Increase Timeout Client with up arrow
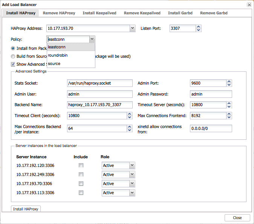The image size is (254, 224). coord(130,114)
